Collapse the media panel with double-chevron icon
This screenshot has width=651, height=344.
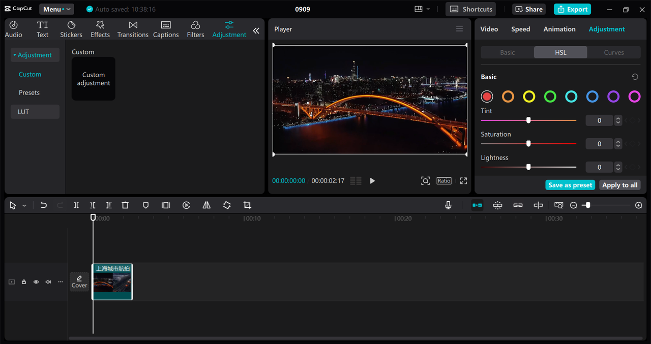click(256, 30)
